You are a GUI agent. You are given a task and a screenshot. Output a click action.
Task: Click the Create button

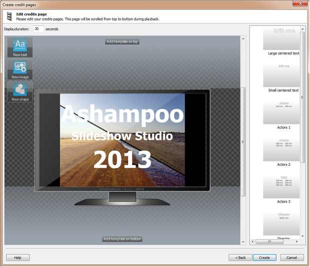click(x=264, y=258)
